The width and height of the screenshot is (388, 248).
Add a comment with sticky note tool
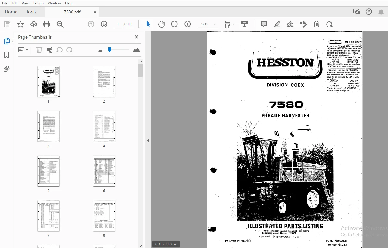(264, 24)
